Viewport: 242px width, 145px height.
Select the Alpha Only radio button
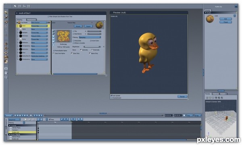pos(90,53)
